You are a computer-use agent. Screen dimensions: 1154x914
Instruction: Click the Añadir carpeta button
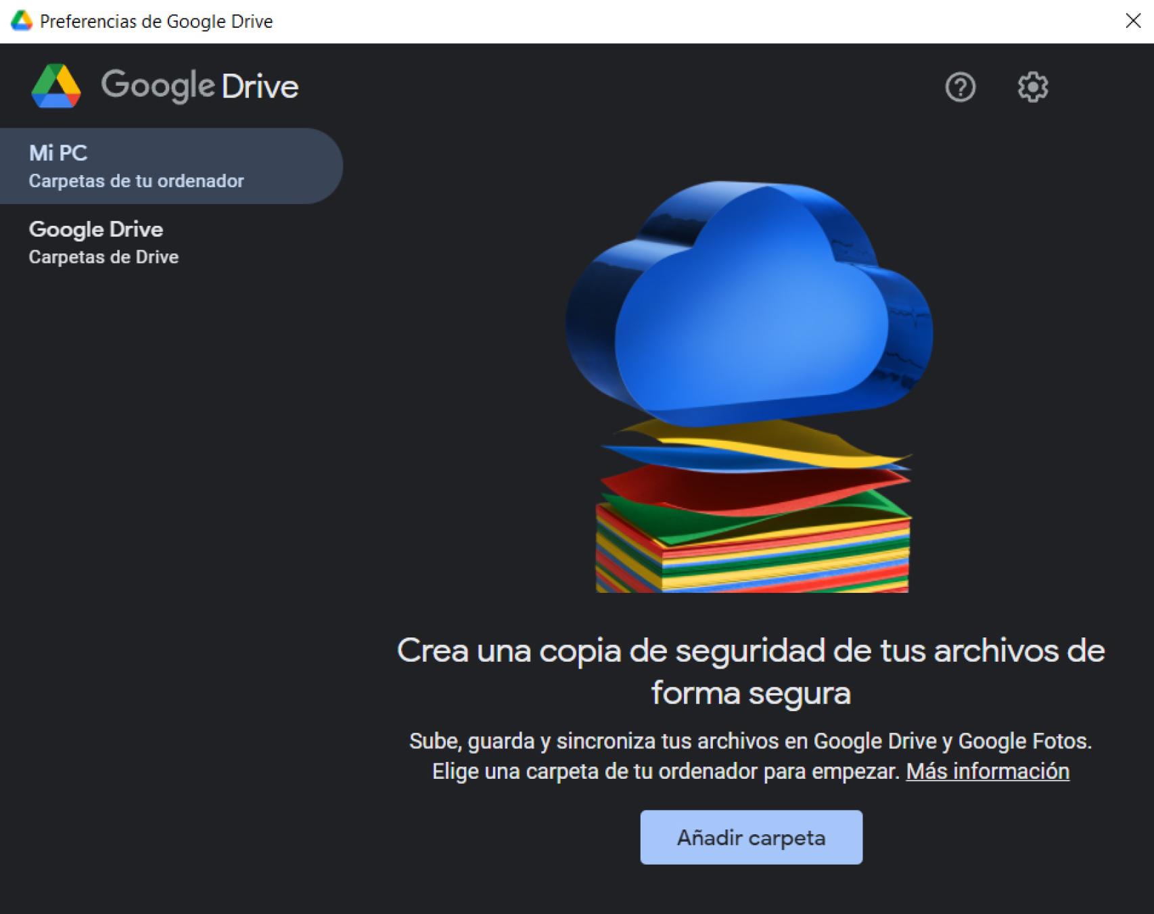(x=751, y=837)
